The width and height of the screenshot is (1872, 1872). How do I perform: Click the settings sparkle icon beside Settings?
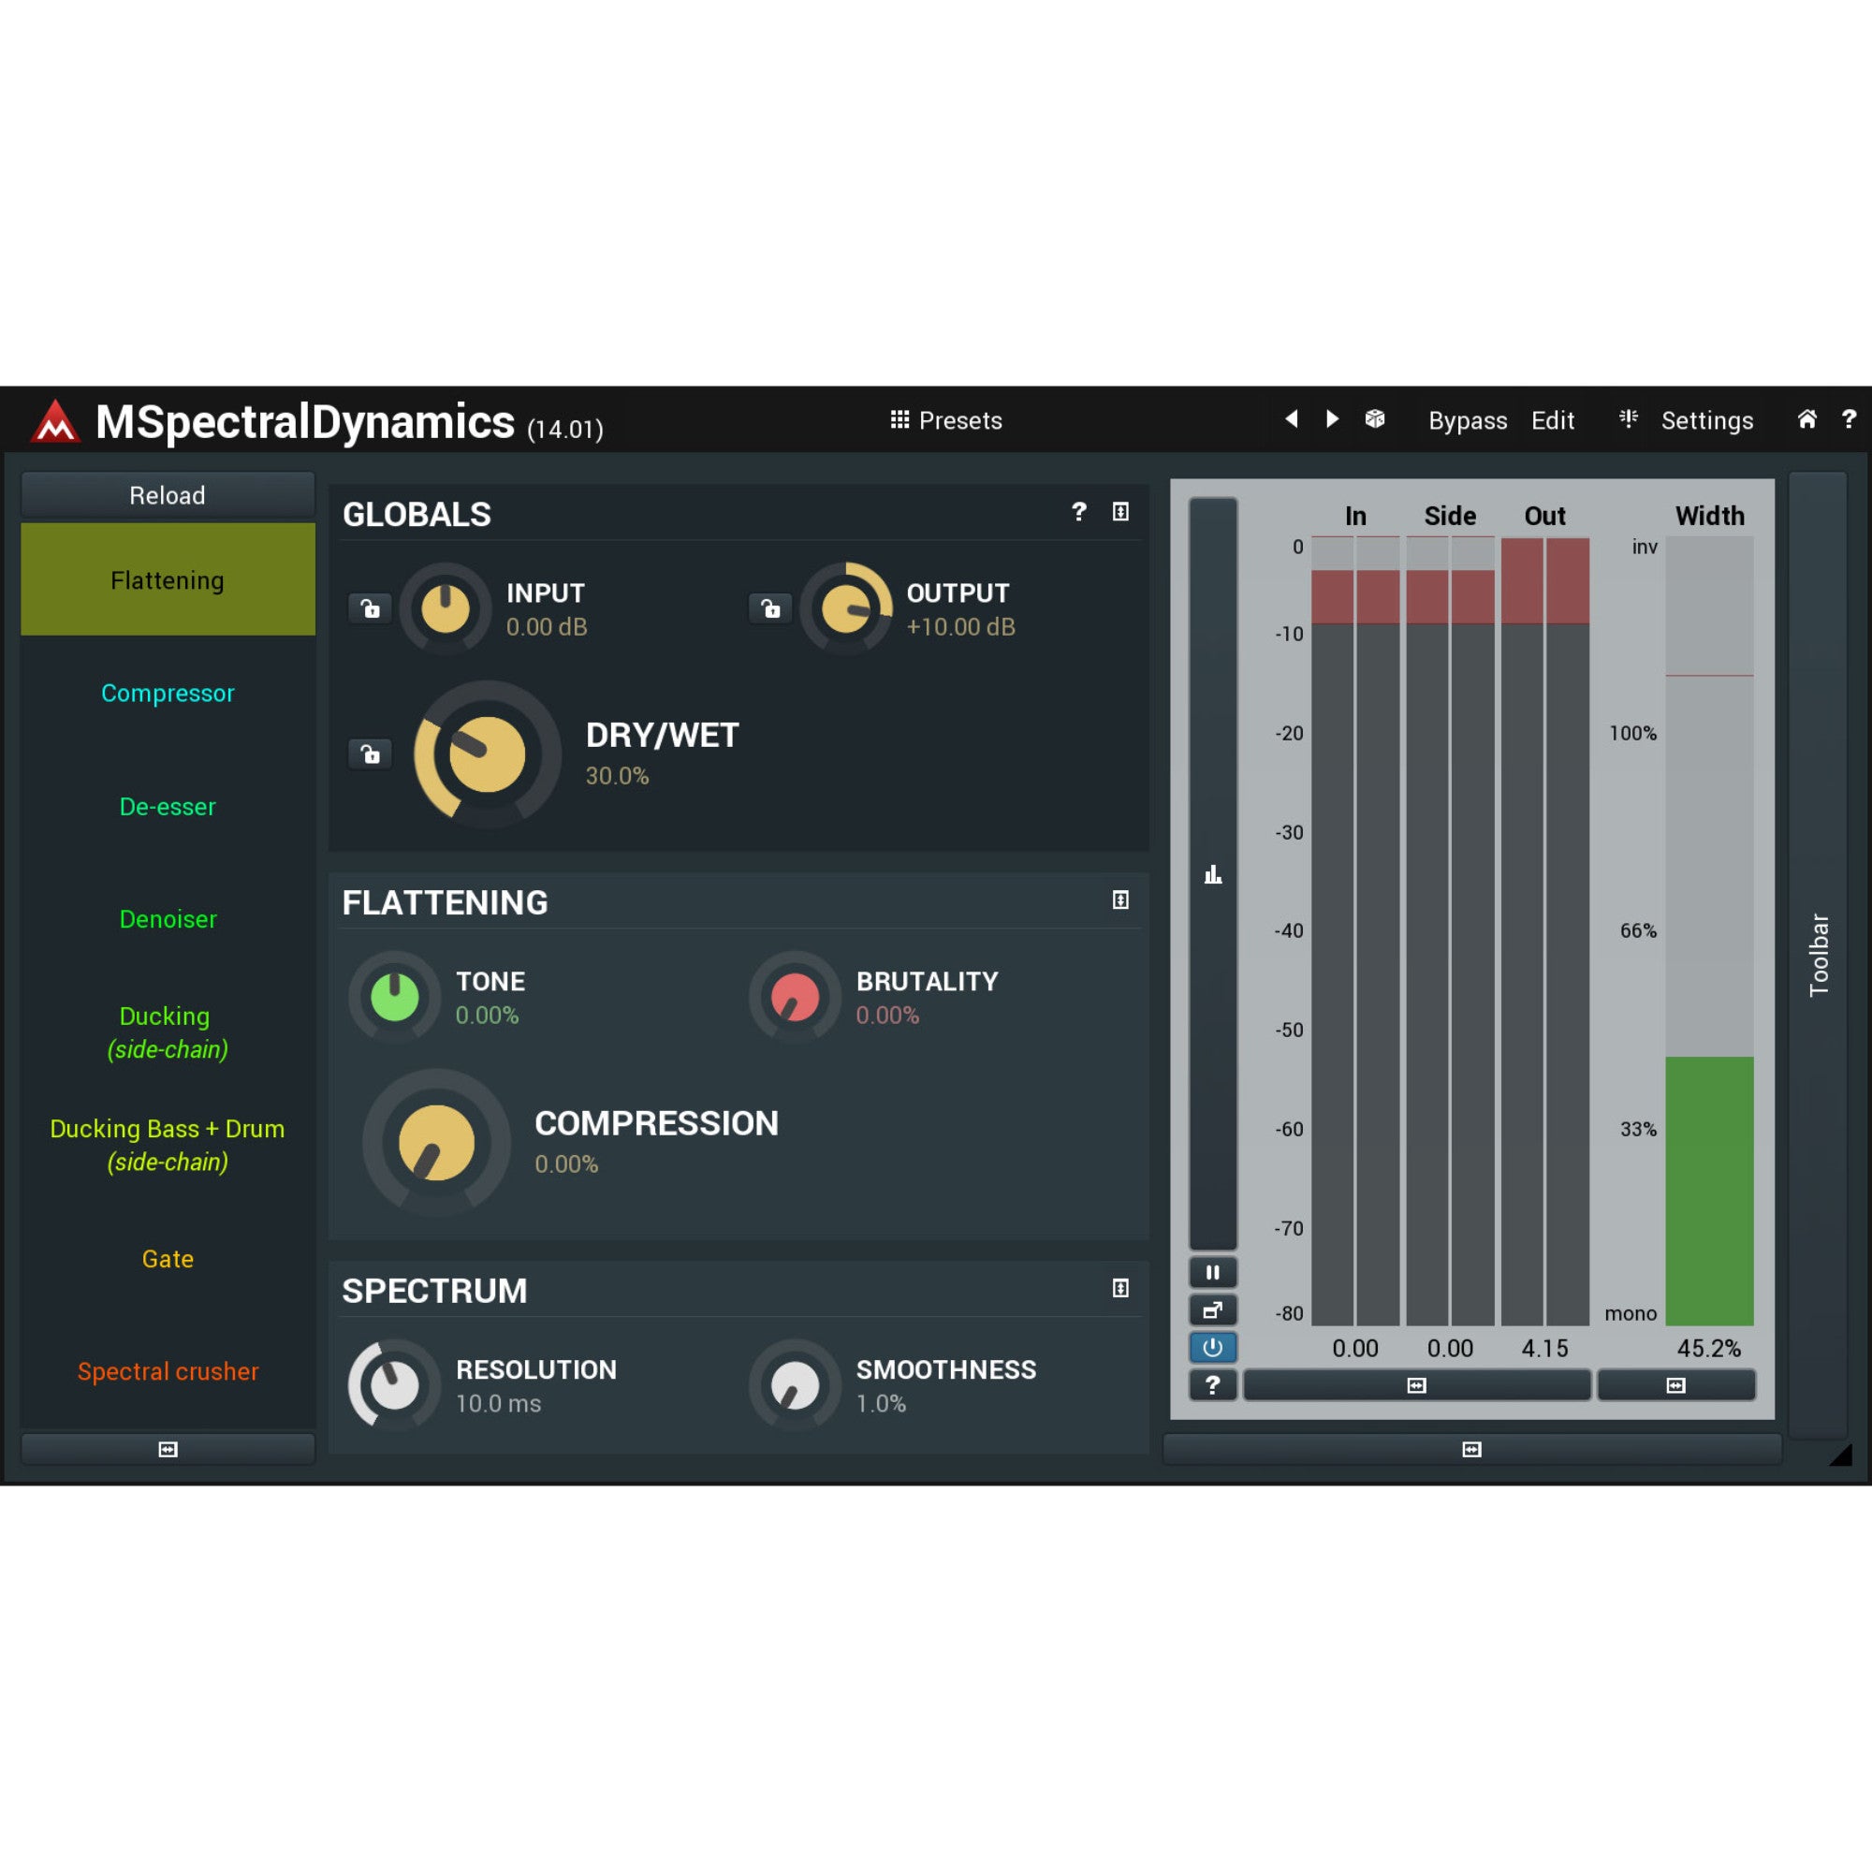point(1629,418)
